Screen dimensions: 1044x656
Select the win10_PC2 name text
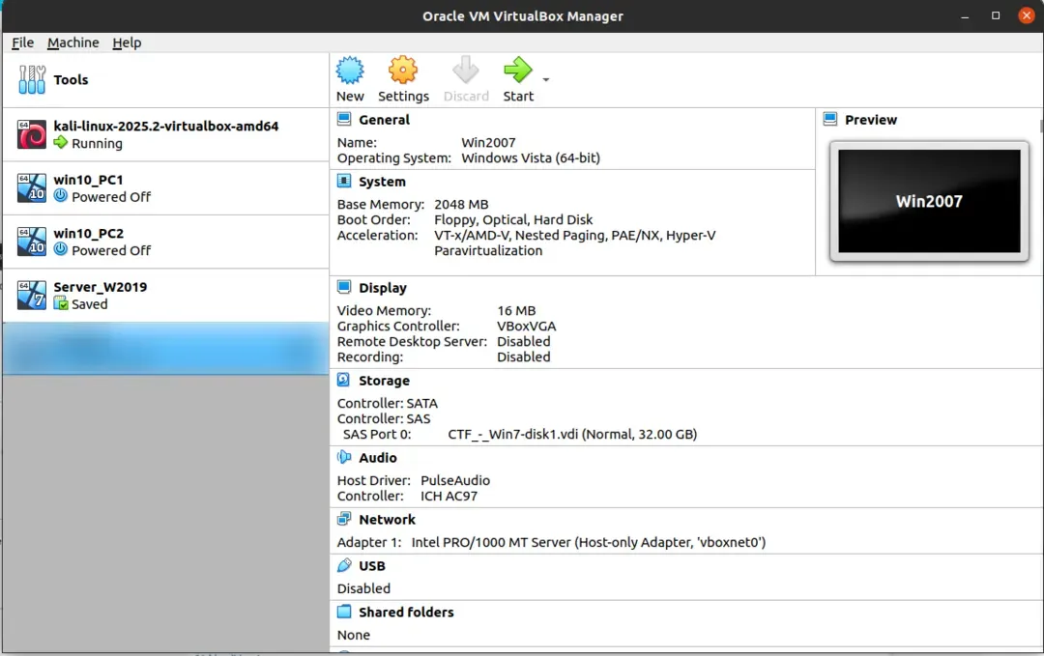(89, 234)
